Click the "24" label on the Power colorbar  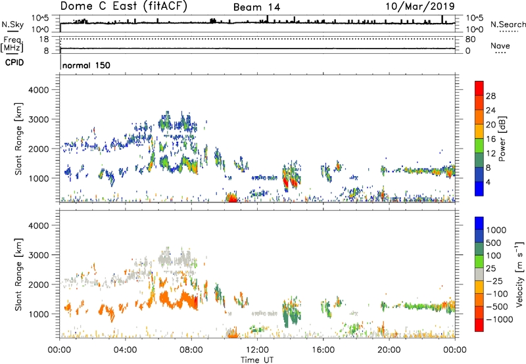click(490, 110)
